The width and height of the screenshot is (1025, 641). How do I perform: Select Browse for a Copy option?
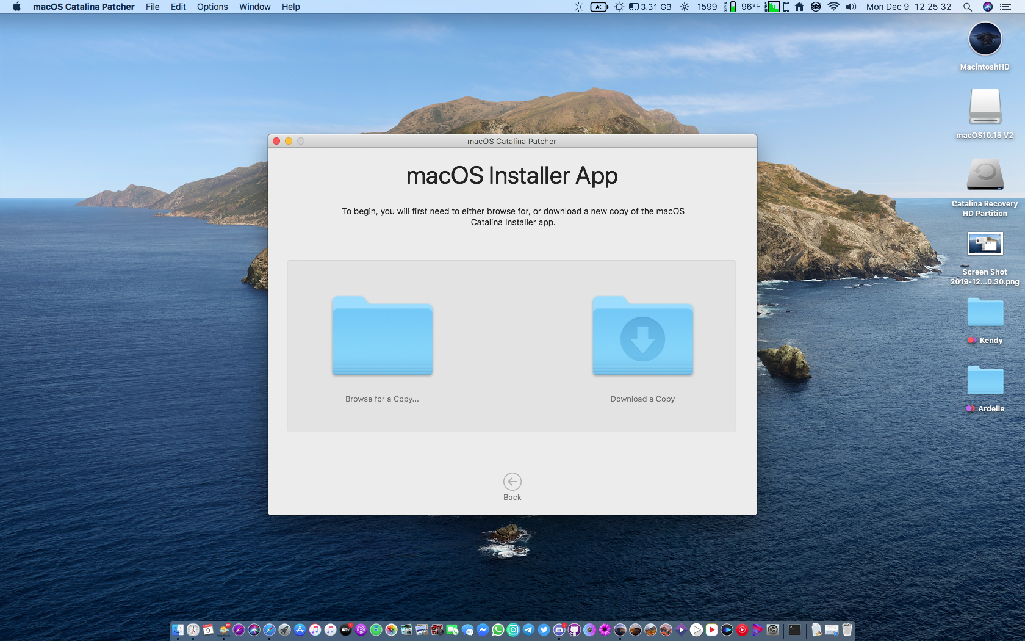coord(382,399)
